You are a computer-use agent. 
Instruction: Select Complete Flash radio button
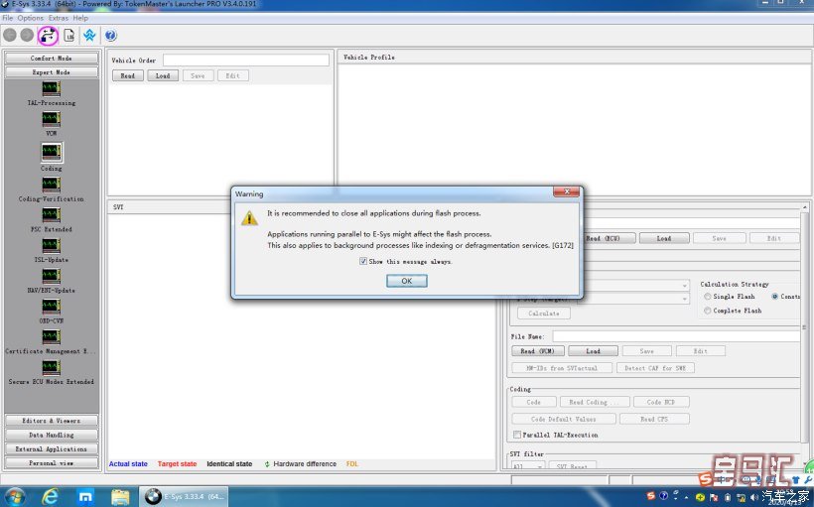pyautogui.click(x=708, y=311)
